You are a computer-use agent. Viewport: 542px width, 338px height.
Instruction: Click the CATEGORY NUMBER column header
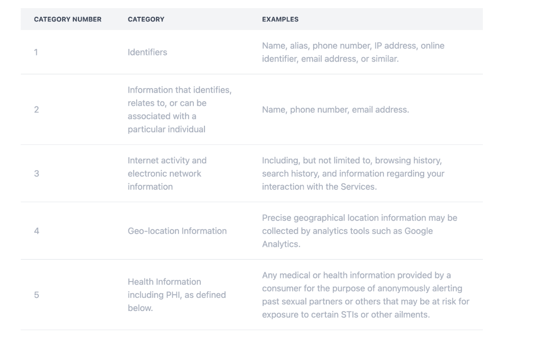67,19
